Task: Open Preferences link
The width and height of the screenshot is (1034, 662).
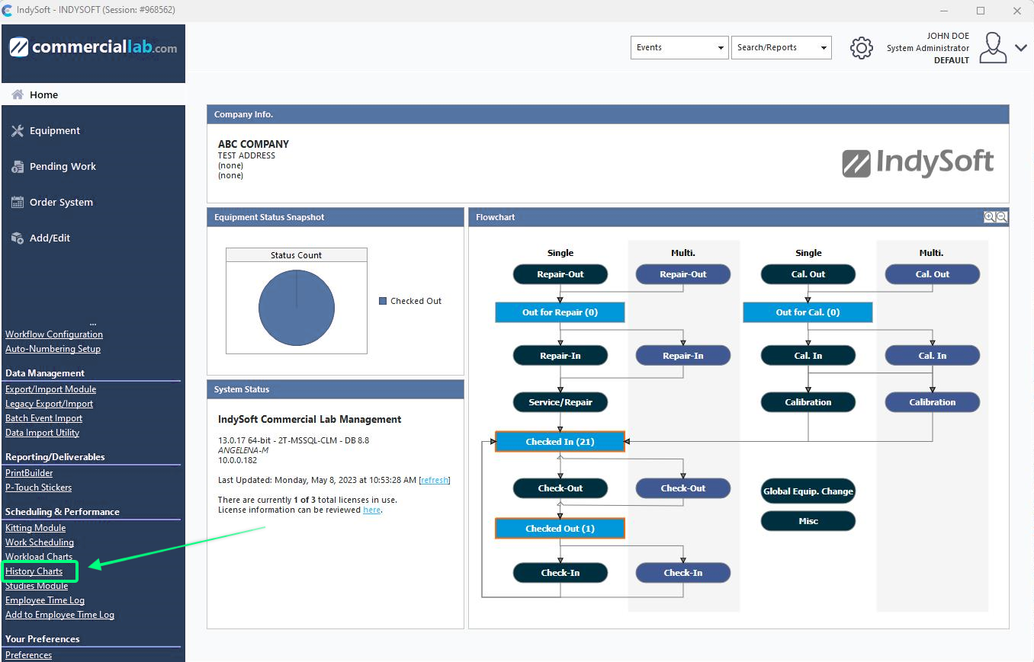Action: click(29, 655)
